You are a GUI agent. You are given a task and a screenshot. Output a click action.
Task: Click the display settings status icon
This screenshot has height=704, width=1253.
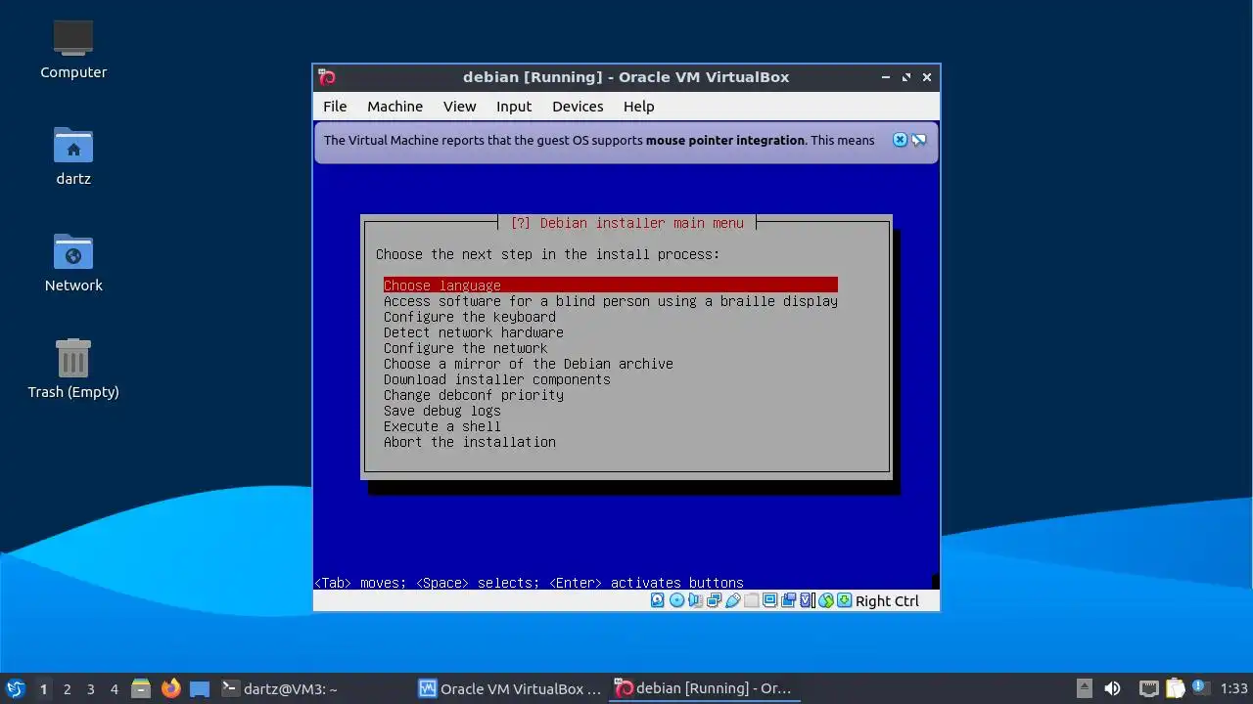click(769, 600)
